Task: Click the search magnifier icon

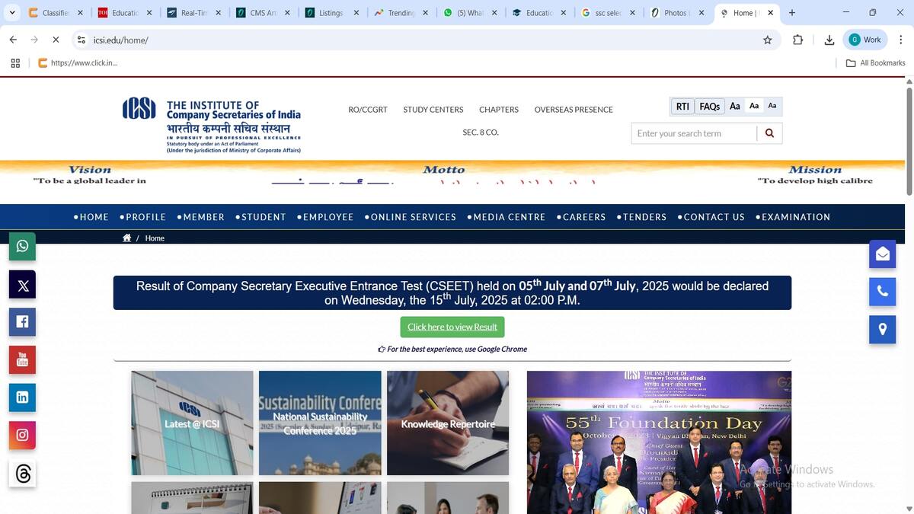Action: tap(769, 133)
